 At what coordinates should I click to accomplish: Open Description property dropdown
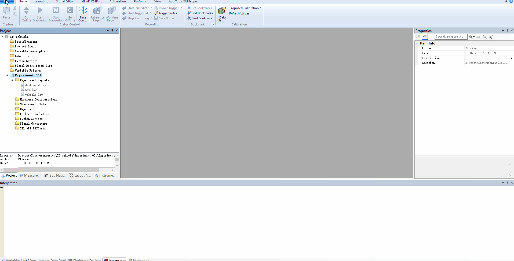click(511, 58)
